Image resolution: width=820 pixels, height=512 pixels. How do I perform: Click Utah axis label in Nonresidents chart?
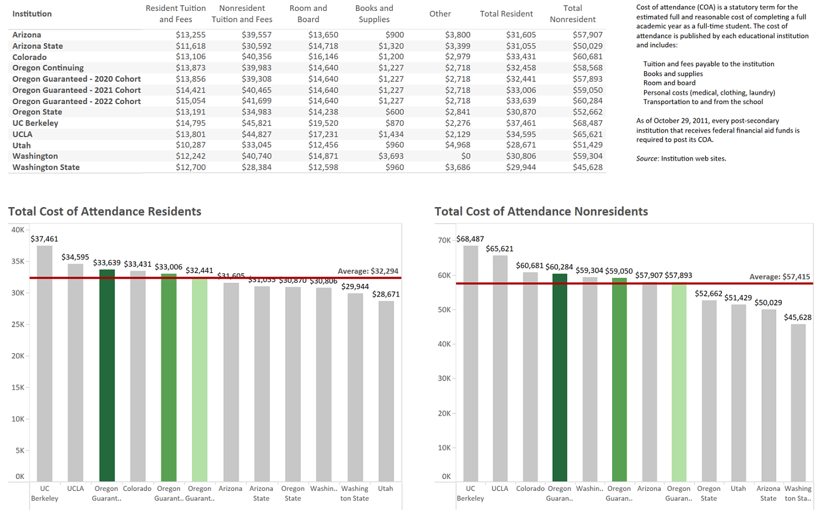pos(739,489)
